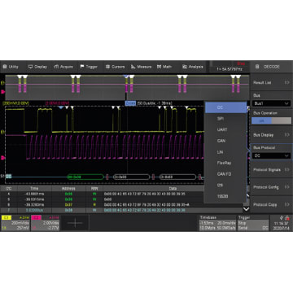This screenshot has height=293, width=293.
Task: Click the Address column header
Action: (68, 188)
